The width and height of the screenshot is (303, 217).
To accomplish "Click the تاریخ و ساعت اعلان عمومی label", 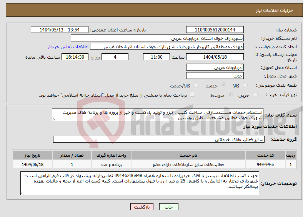I will click(118, 30).
